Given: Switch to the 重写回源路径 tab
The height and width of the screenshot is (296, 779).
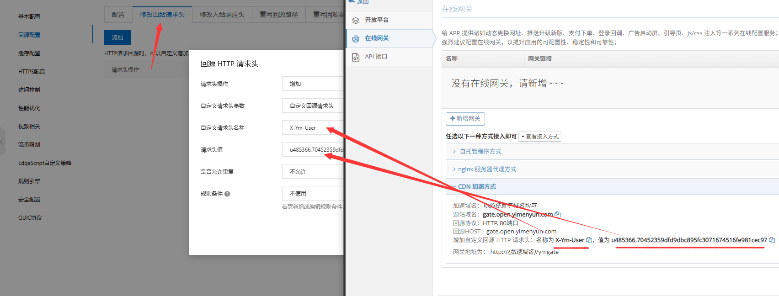Looking at the screenshot, I should (x=278, y=15).
